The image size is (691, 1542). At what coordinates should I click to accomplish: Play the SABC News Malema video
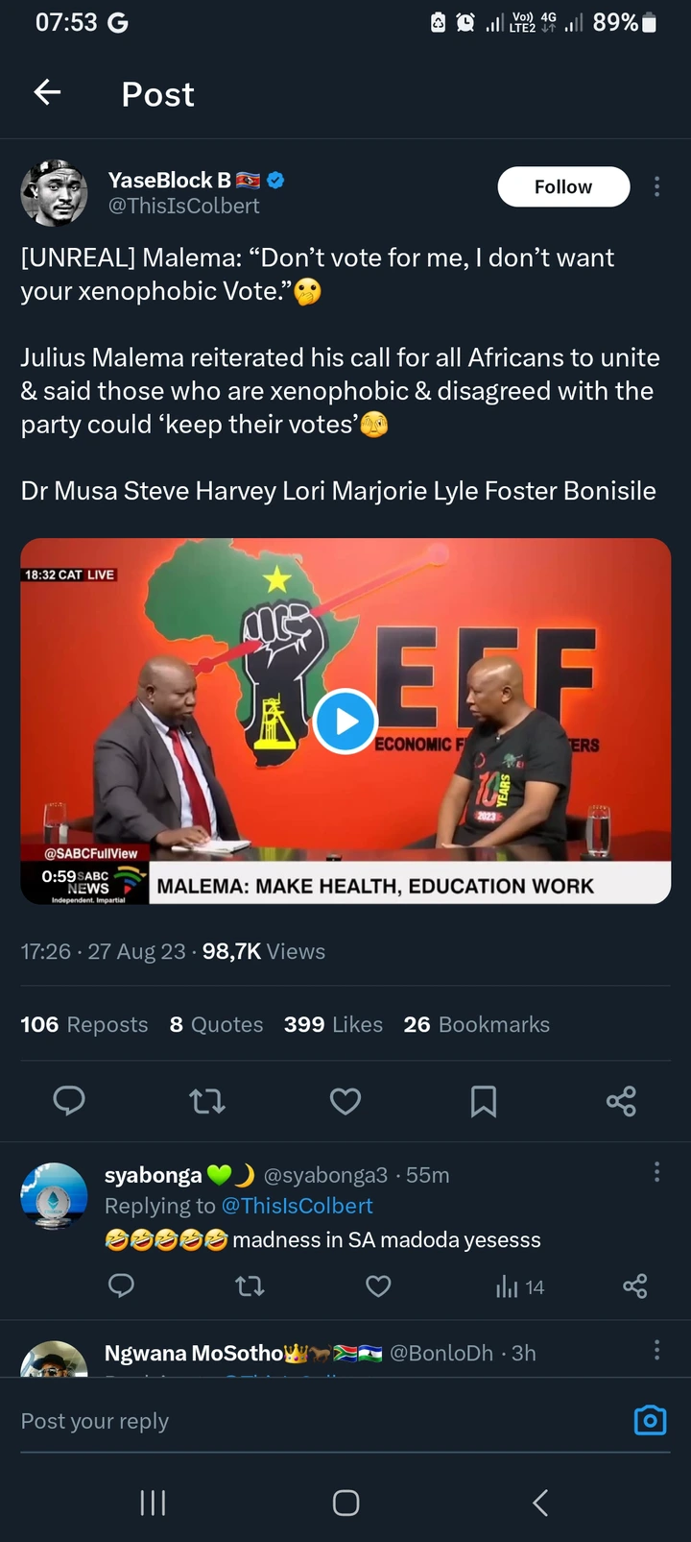[x=345, y=721]
